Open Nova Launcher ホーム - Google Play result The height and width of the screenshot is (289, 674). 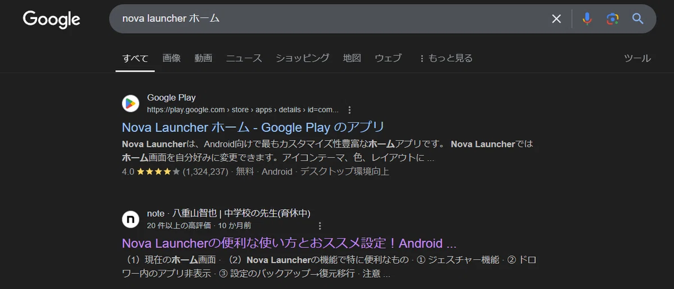pyautogui.click(x=253, y=126)
